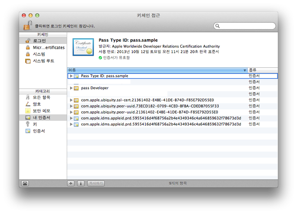Select com.apple.ubiquity.peer-uuid.21361402 certificate
297x214 pixels.
pyautogui.click(x=173, y=112)
